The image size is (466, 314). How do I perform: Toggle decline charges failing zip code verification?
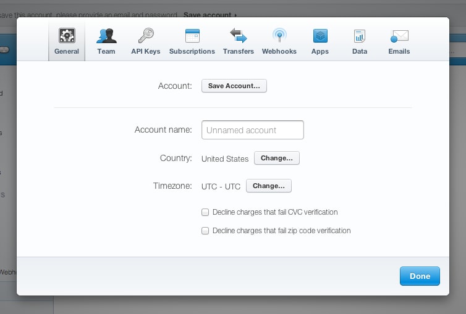205,231
